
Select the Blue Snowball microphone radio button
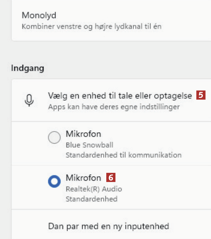pyautogui.click(x=54, y=137)
